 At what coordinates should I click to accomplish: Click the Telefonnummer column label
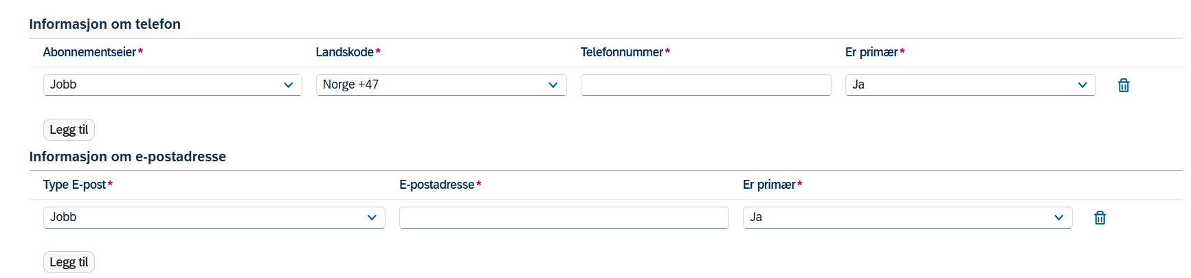pos(622,52)
